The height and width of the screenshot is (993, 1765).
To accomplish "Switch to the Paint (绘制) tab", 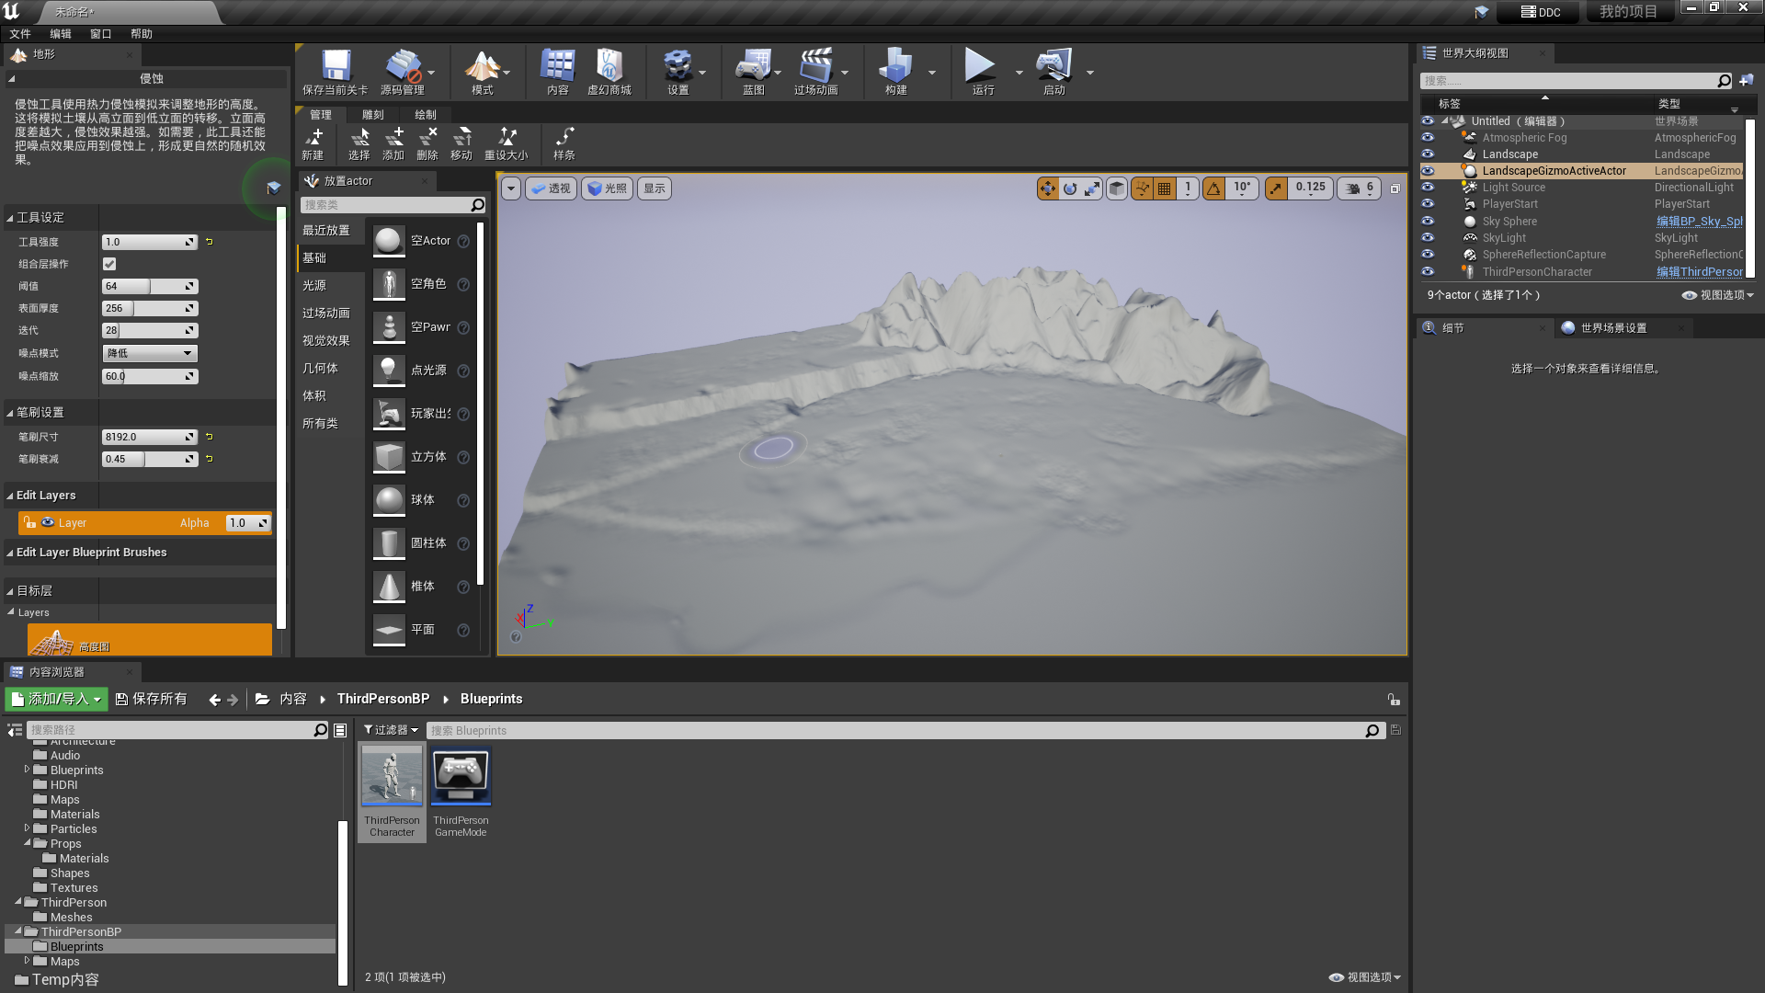I will click(x=426, y=115).
